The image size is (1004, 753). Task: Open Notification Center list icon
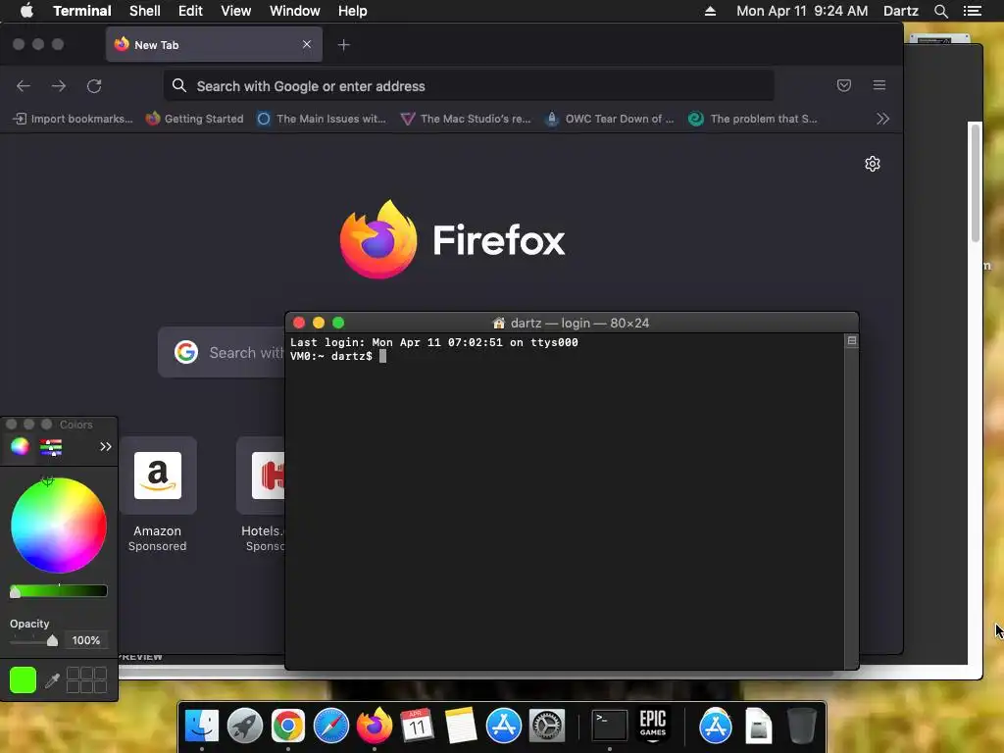tap(972, 11)
